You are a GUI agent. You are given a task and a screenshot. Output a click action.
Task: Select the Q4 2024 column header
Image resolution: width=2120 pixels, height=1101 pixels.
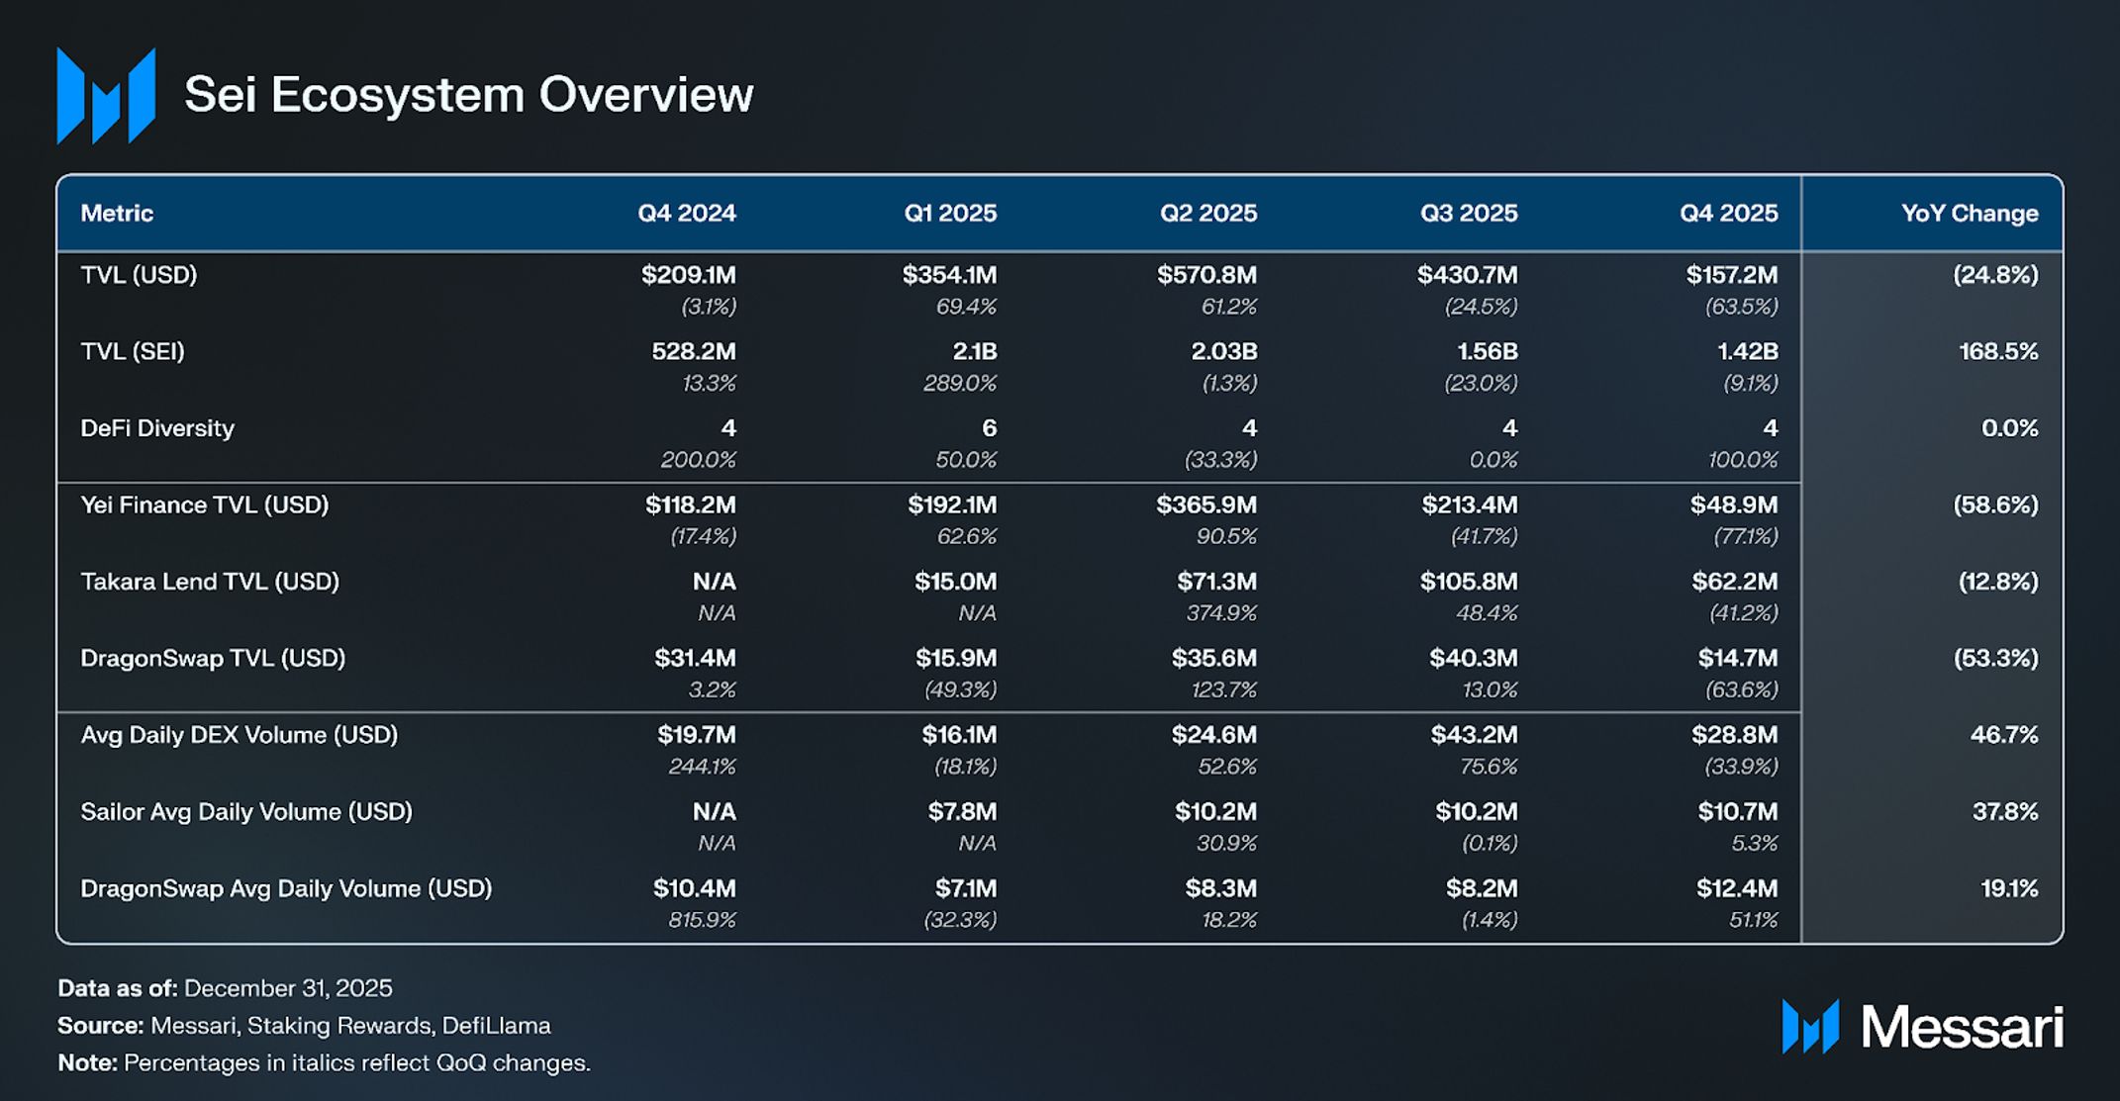pos(686,214)
